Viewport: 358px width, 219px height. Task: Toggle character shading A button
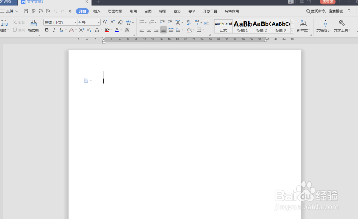point(127,30)
